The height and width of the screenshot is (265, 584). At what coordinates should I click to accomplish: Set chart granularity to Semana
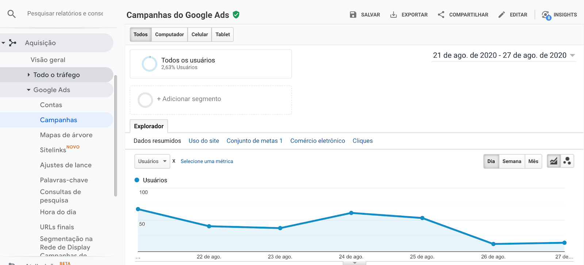tap(512, 161)
